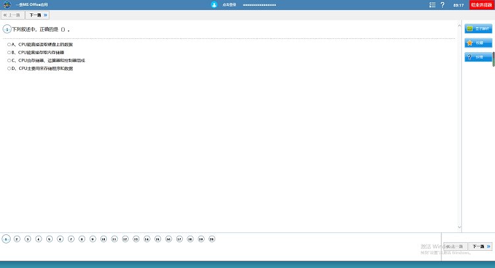Jump to question 15 in bottom navigator

[x=158, y=239]
